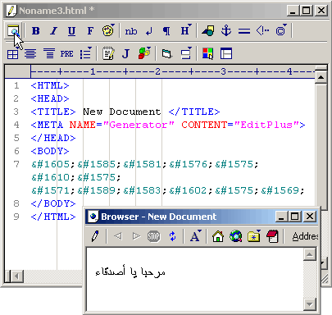
Task: Apply Bold tag from HTML toolbar
Action: (x=36, y=31)
